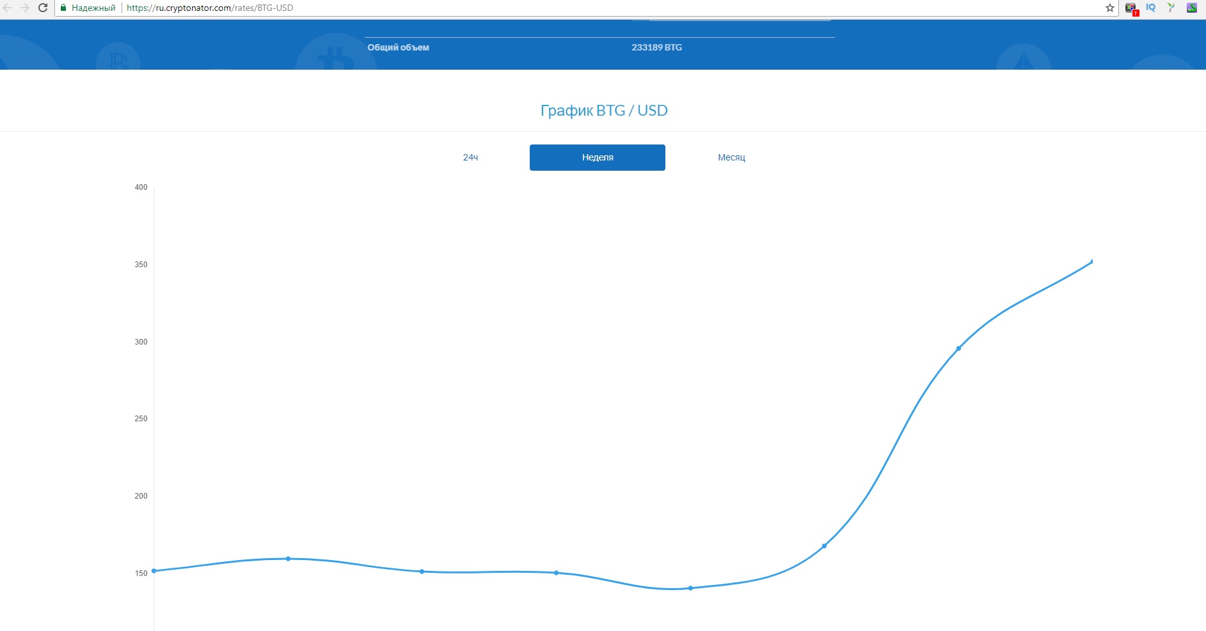Click the 200 y-axis label
Image resolution: width=1206 pixels, height=631 pixels.
(x=141, y=496)
